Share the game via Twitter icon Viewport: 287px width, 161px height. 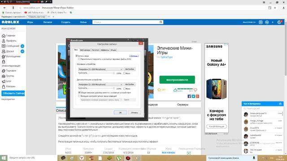point(193,96)
